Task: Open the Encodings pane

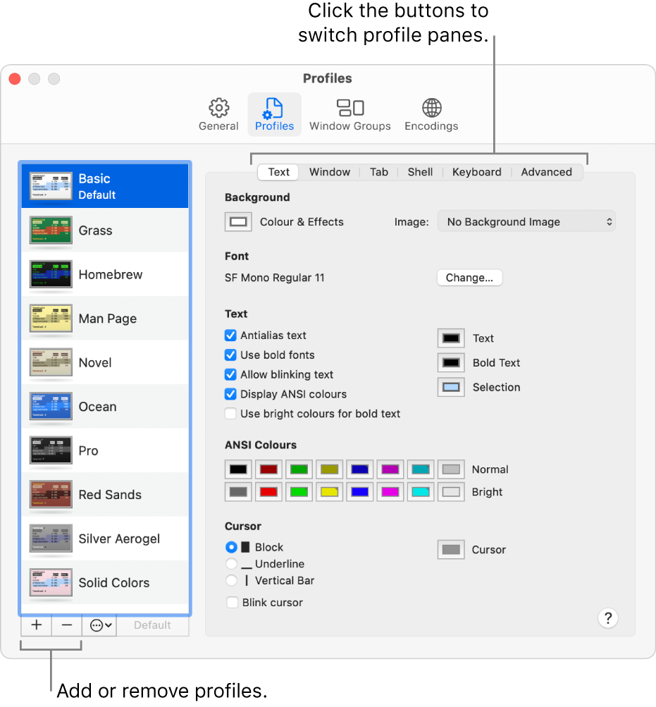Action: [x=431, y=113]
